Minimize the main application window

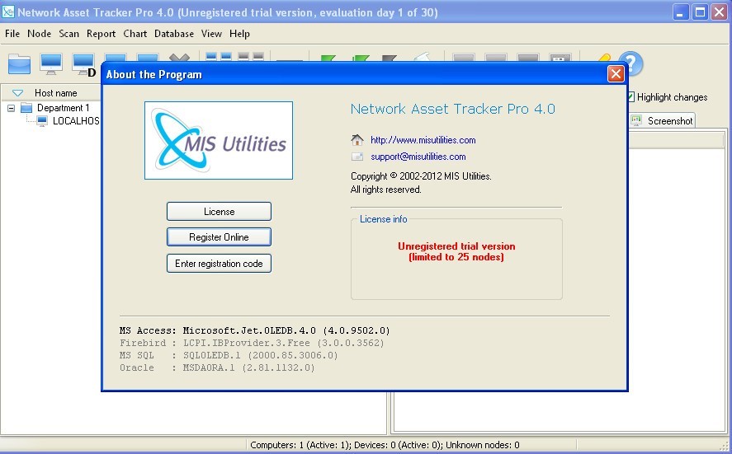[x=680, y=12]
